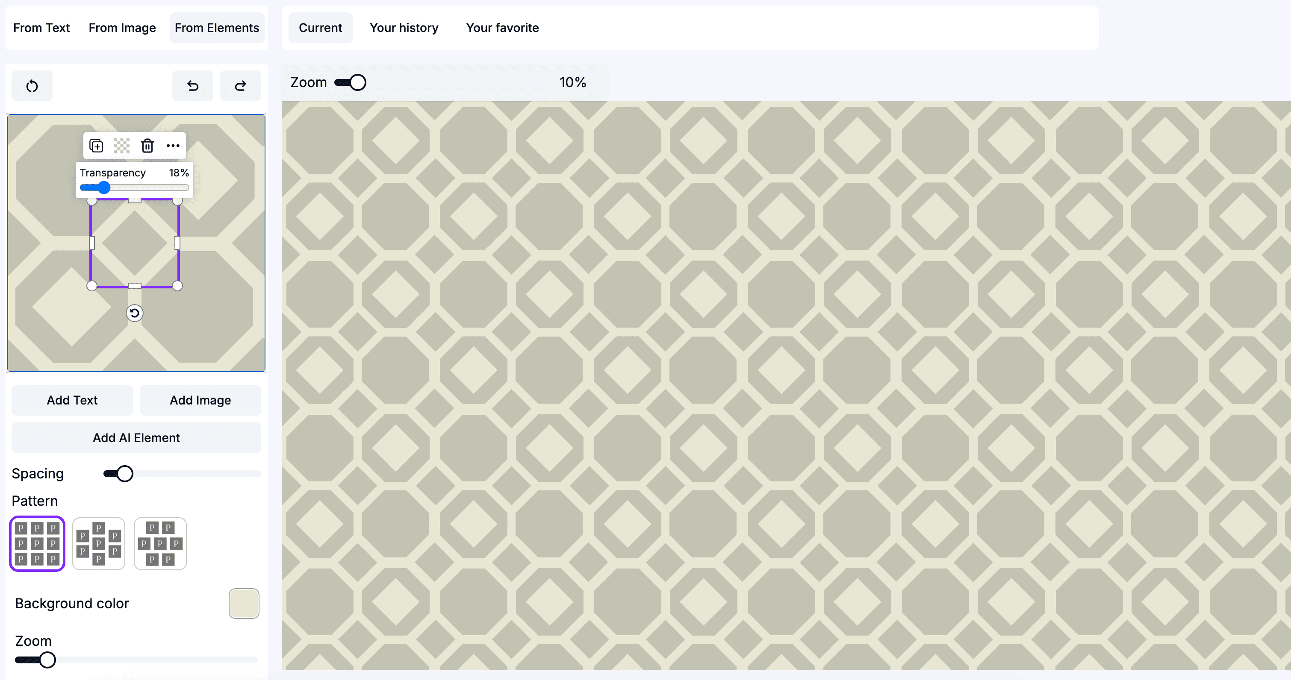Viewport: 1291px width, 680px height.
Task: Click the Add Text button
Action: coord(72,400)
